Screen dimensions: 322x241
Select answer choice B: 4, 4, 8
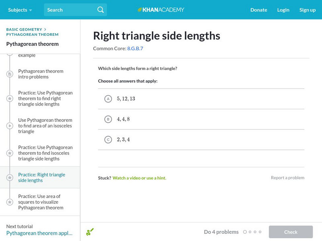[x=108, y=119]
